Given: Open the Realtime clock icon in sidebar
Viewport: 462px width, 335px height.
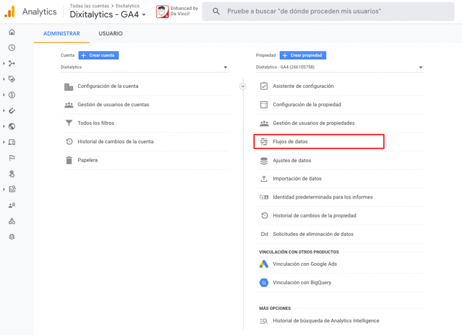Looking at the screenshot, I should [12, 48].
